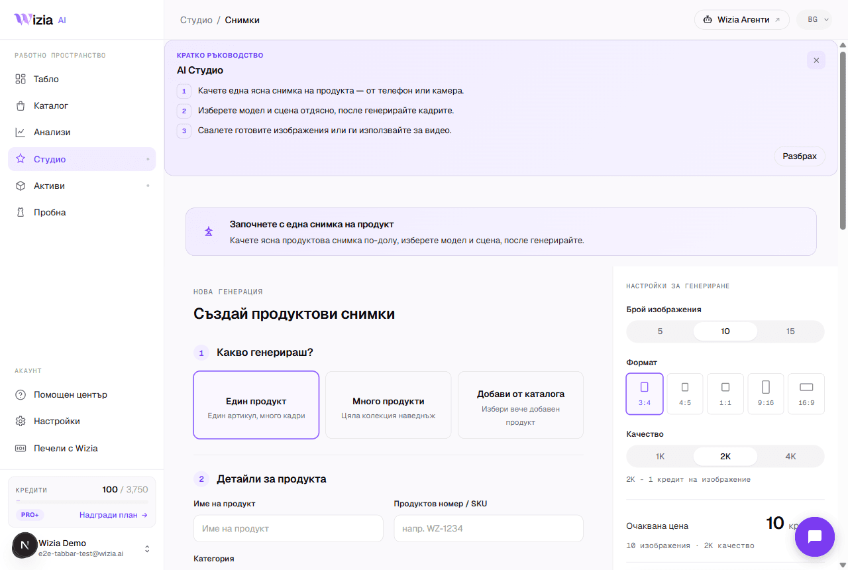Click the Wizia Demo avatar
This screenshot has height=570, width=848.
pos(25,545)
